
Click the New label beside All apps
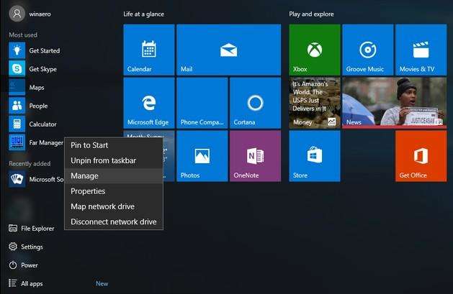(102, 284)
